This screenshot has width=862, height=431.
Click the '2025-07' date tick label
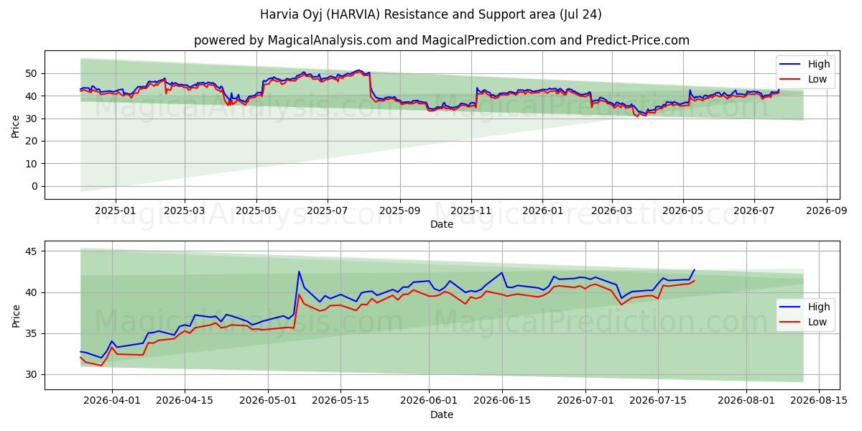pyautogui.click(x=328, y=210)
